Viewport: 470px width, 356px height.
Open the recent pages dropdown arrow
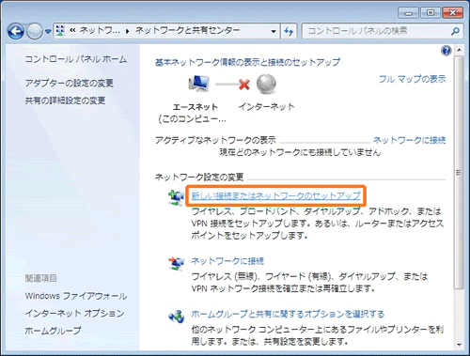pyautogui.click(x=48, y=31)
